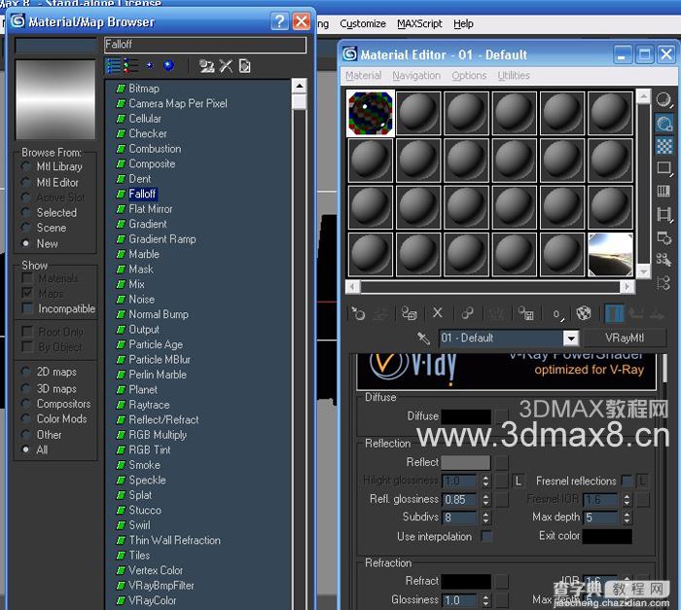681x610 pixels.
Task: Click the help question mark button in browser
Action: [x=279, y=21]
